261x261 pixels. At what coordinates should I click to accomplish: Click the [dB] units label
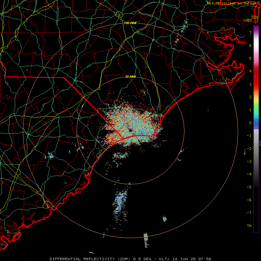248,20
